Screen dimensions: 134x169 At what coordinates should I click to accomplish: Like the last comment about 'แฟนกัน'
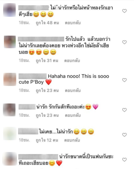(124, 160)
